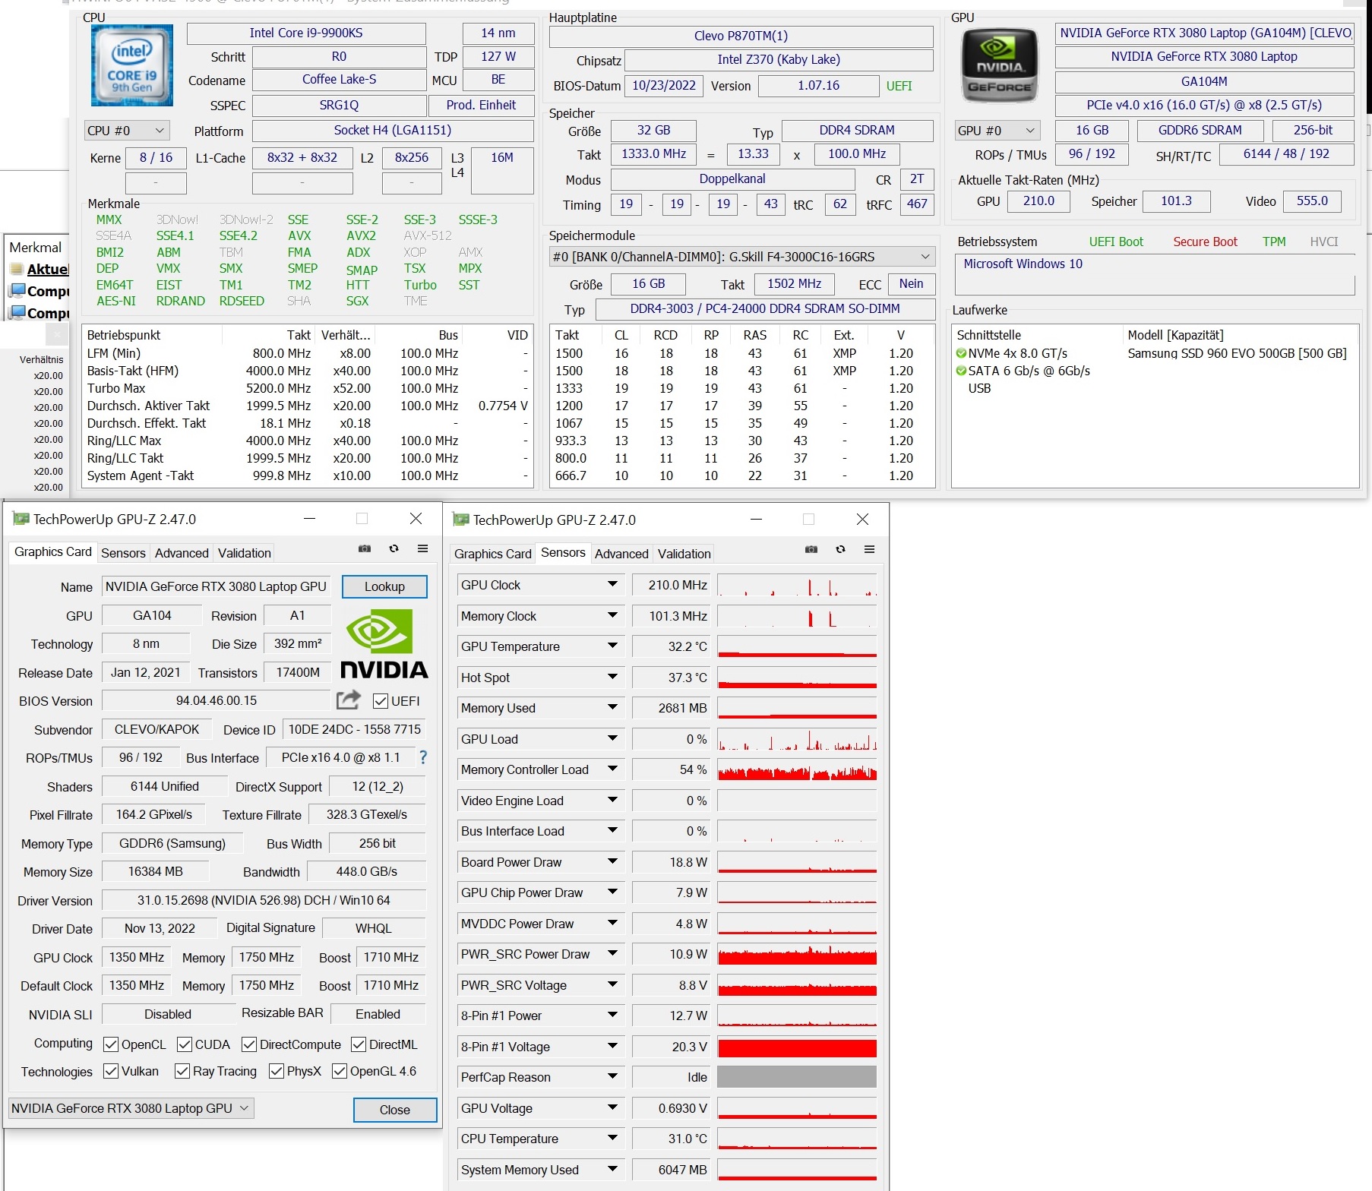Click second Compu monitor icon in sidebar
Image resolution: width=1372 pixels, height=1191 pixels.
pos(17,312)
